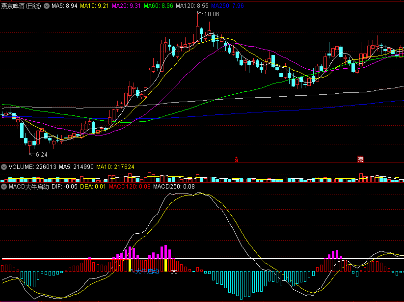Click the VOLUME: 226013 label
This screenshot has height=302, width=404.
pos(32,167)
